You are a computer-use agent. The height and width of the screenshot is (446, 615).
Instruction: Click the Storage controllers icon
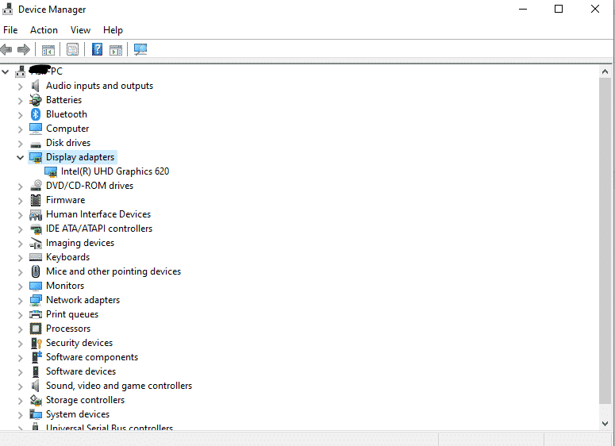point(36,400)
